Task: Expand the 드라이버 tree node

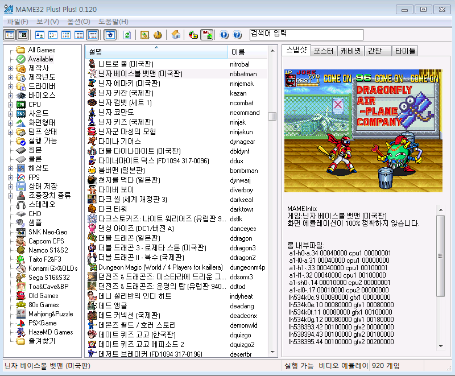Action: [10, 86]
